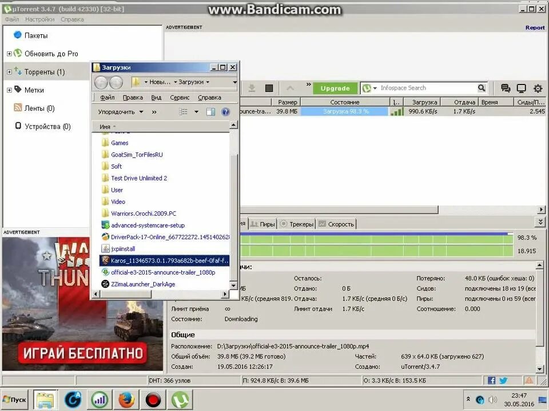Select torrent row progress Загрузка 98.3 %
This screenshot has width=549, height=411.
coord(345,111)
